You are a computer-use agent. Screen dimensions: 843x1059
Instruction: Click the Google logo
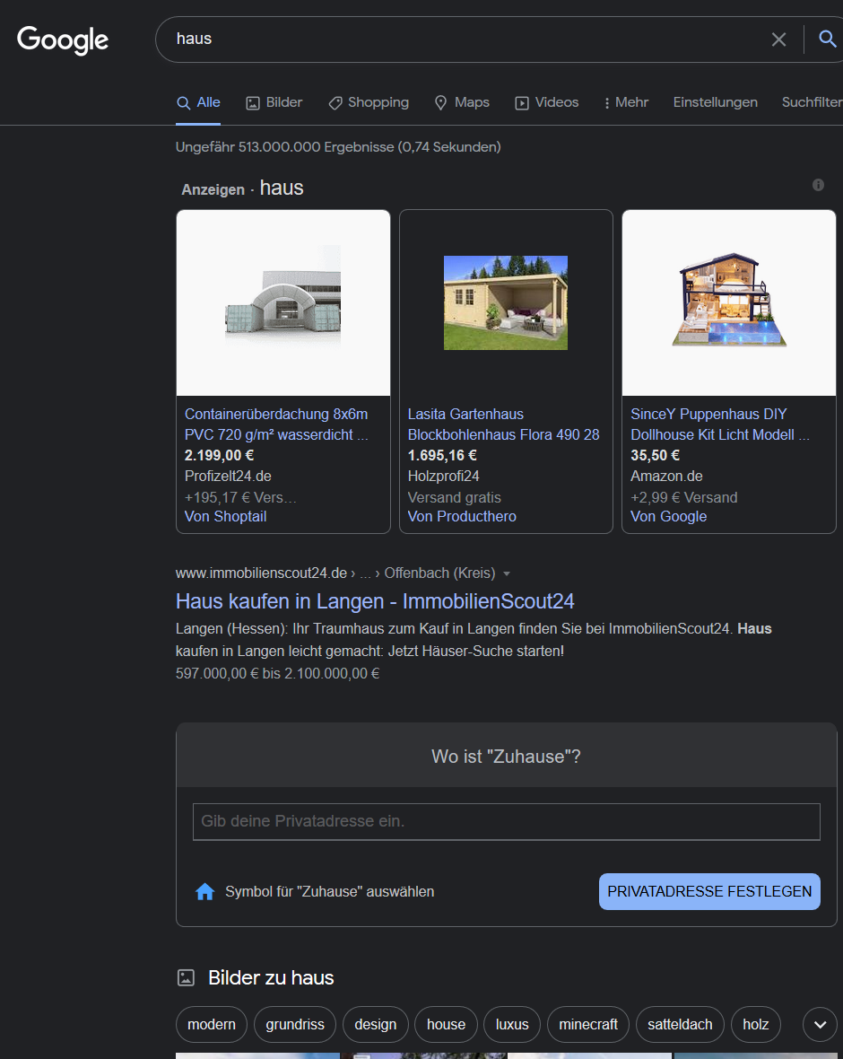(63, 39)
